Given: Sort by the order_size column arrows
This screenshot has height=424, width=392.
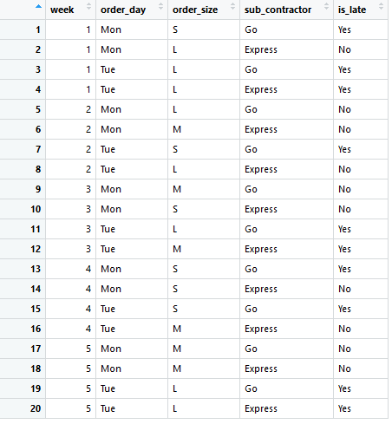Looking at the screenshot, I should click(232, 7).
